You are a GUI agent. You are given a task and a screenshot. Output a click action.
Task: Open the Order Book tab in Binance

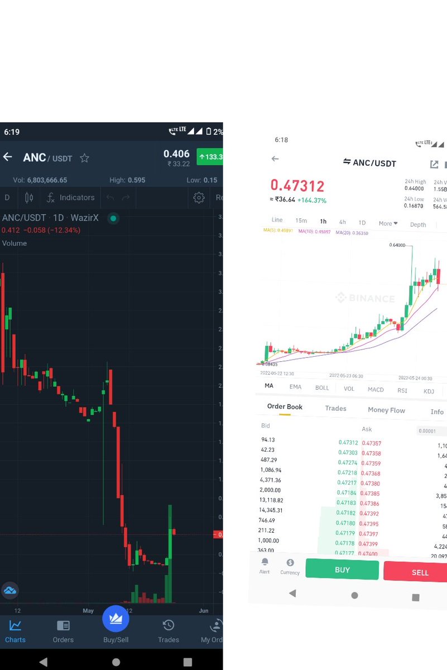(x=285, y=406)
